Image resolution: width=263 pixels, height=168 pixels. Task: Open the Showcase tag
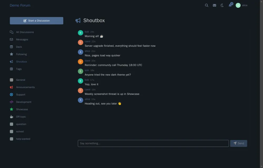point(22,109)
